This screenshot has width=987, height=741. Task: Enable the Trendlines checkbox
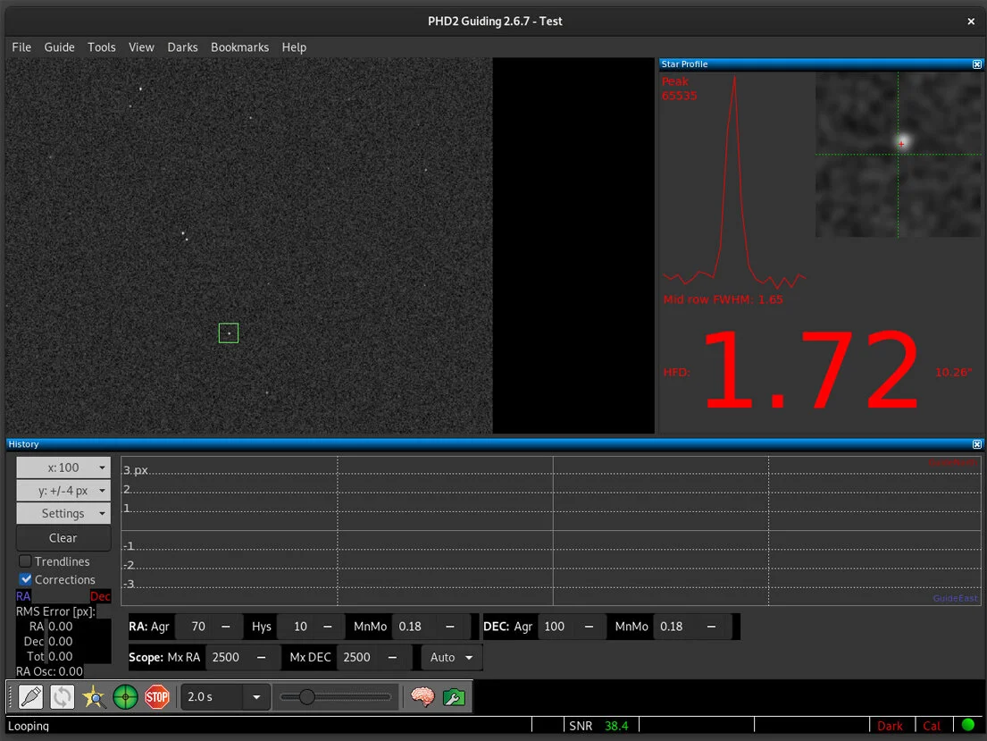point(25,560)
